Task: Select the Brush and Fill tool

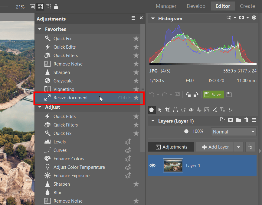Action: click(x=215, y=110)
